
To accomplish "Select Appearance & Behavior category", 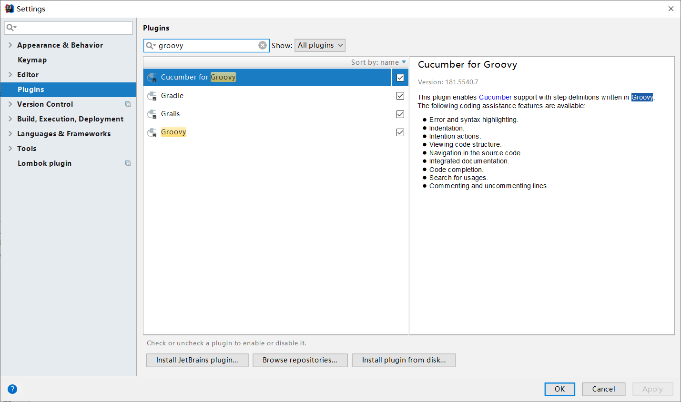I will coord(60,45).
